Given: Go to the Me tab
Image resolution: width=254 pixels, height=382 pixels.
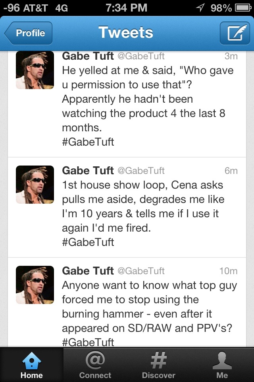Looking at the screenshot, I should tap(222, 365).
